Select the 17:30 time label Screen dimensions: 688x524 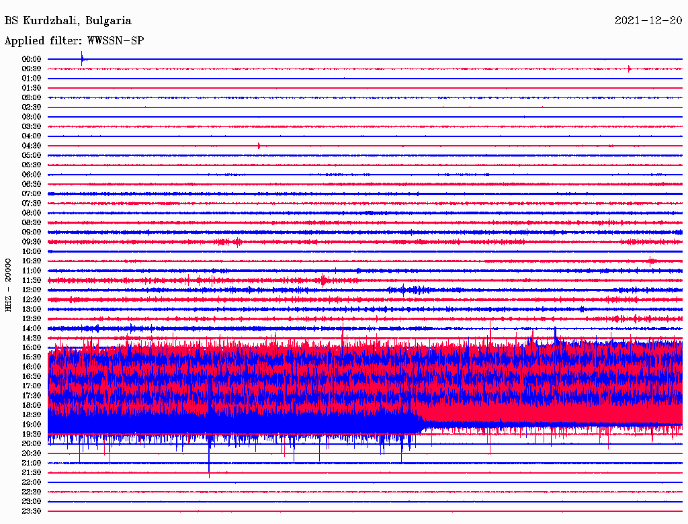[x=32, y=396]
